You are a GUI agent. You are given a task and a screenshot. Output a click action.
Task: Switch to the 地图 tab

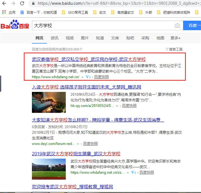160,38
